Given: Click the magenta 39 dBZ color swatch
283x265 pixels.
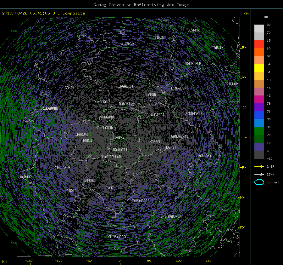Looking at the screenshot, I should point(259,100).
